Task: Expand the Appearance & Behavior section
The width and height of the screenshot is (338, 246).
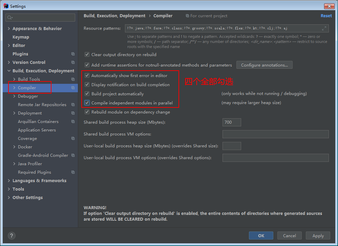Action: coord(9,29)
